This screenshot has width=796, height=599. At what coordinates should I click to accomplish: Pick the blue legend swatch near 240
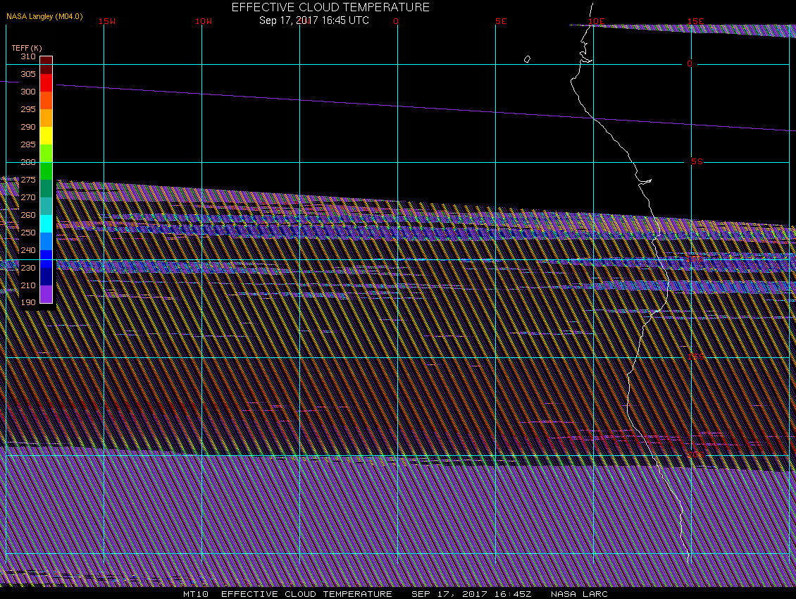pyautogui.click(x=46, y=259)
